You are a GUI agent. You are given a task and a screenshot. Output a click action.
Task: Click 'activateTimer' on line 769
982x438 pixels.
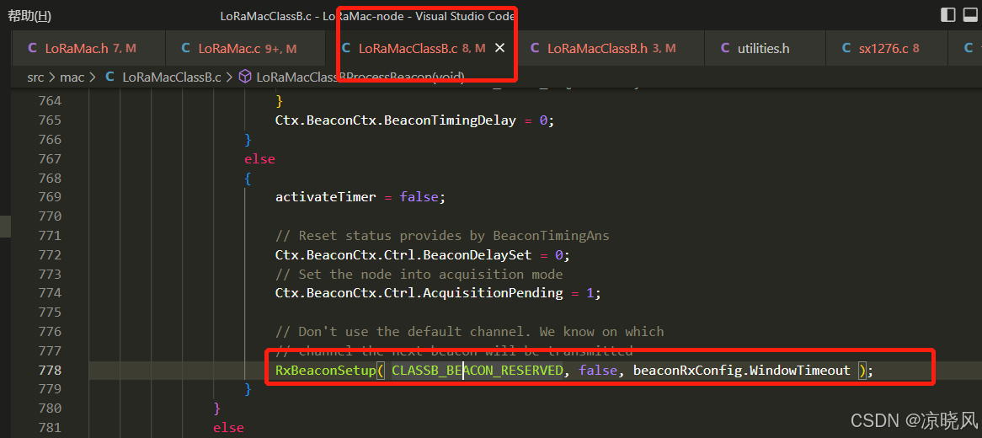click(326, 197)
